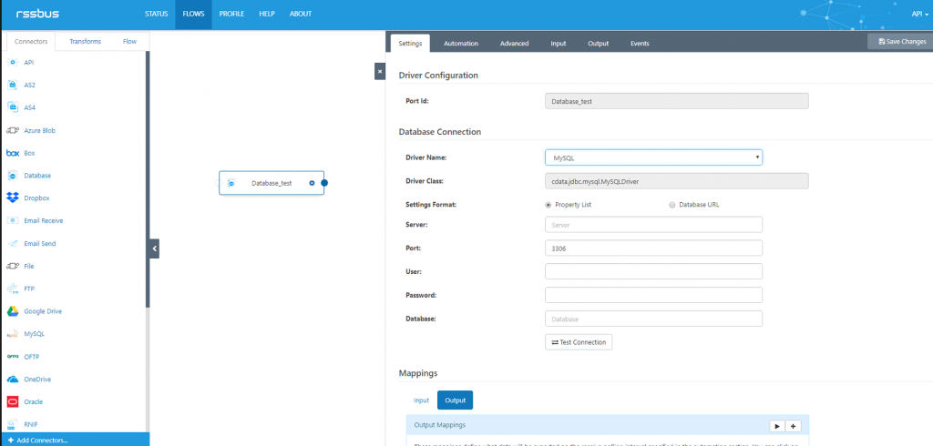This screenshot has height=446, width=933.
Task: Add an output mapping with the plus icon
Action: point(793,426)
